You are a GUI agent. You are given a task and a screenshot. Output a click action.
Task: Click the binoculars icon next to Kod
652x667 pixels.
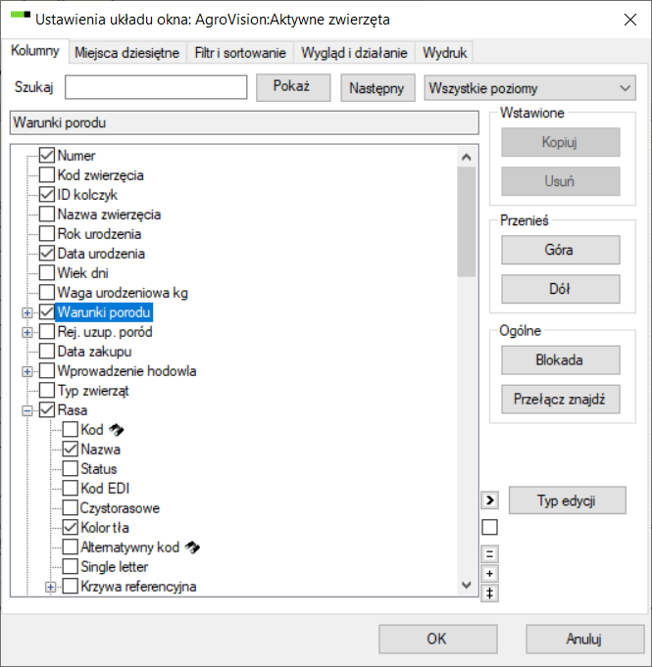point(116,430)
